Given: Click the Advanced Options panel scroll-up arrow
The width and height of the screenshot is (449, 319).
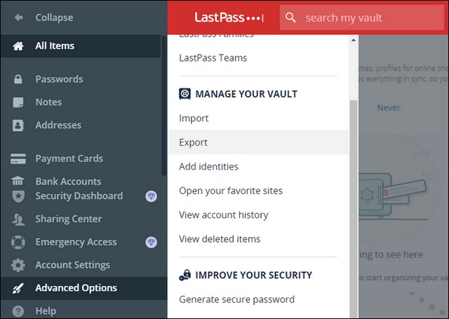Looking at the screenshot, I should point(354,40).
